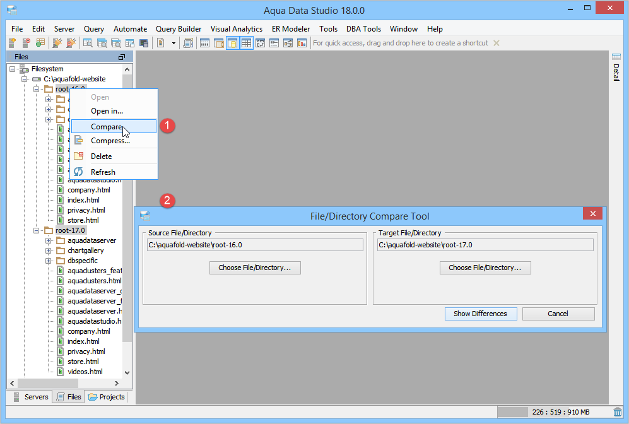The image size is (629, 424).
Task: Open the DBA Tools menu
Action: pos(363,29)
